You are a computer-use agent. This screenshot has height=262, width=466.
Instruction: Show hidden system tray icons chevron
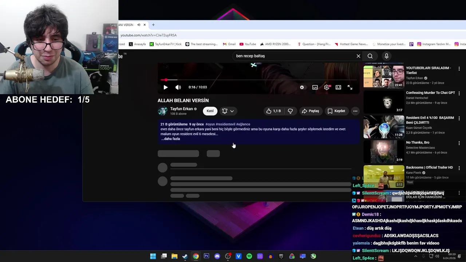pyautogui.click(x=416, y=256)
